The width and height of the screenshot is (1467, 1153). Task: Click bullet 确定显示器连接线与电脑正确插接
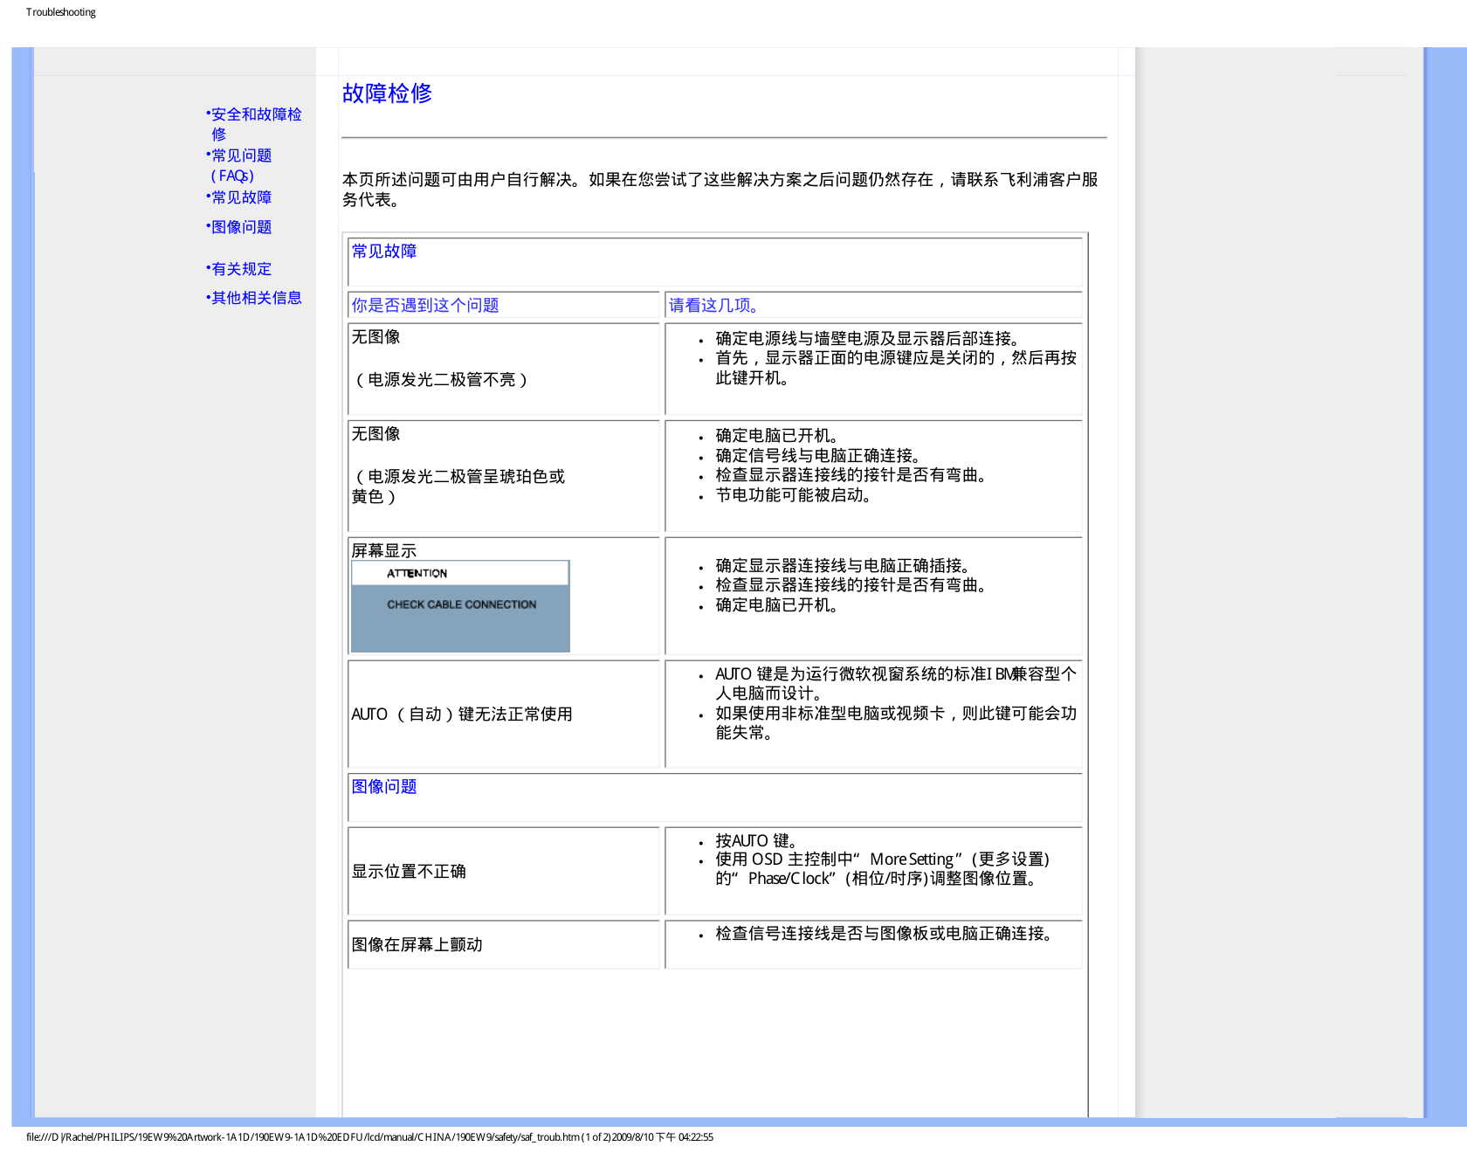click(x=843, y=566)
